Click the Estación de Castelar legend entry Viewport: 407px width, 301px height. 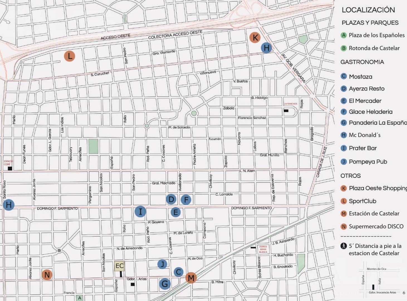(x=370, y=213)
